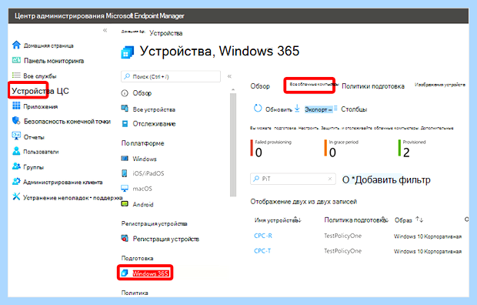Click the Обновить refresh icon
Viewport: 477px width, 305px height.
pyautogui.click(x=258, y=108)
